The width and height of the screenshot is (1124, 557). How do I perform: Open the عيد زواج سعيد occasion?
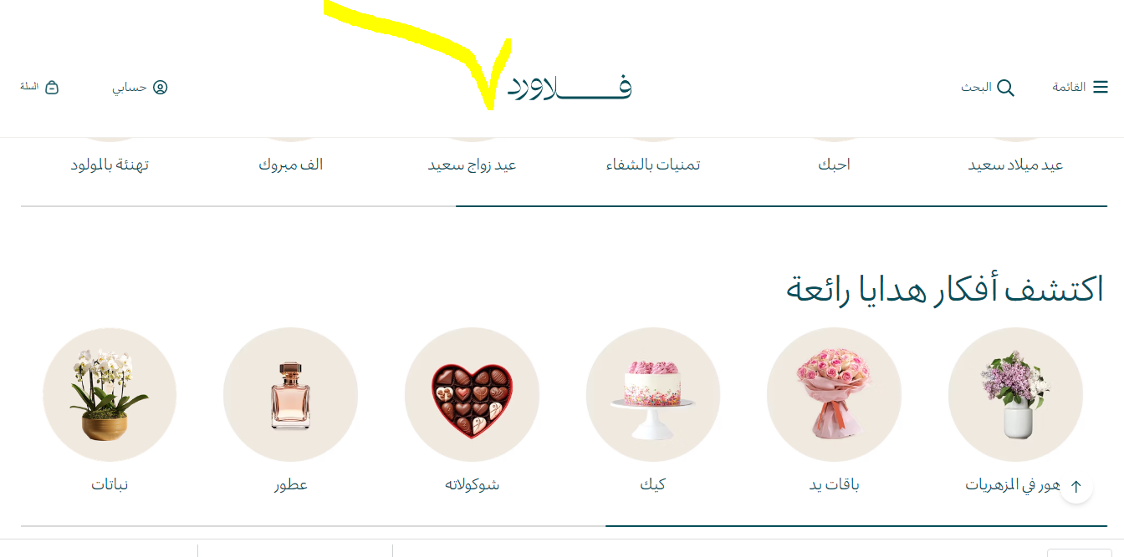click(x=472, y=165)
